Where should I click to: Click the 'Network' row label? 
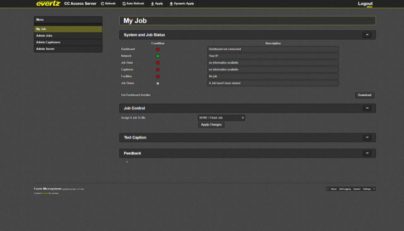pos(126,56)
